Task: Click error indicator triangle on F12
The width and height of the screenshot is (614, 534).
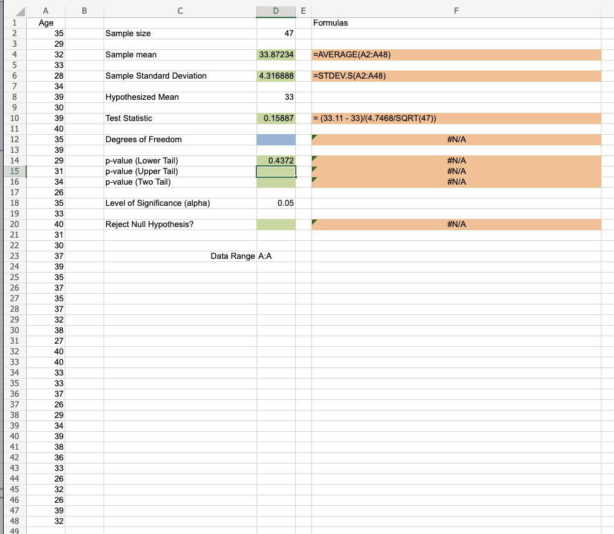Action: (x=314, y=137)
